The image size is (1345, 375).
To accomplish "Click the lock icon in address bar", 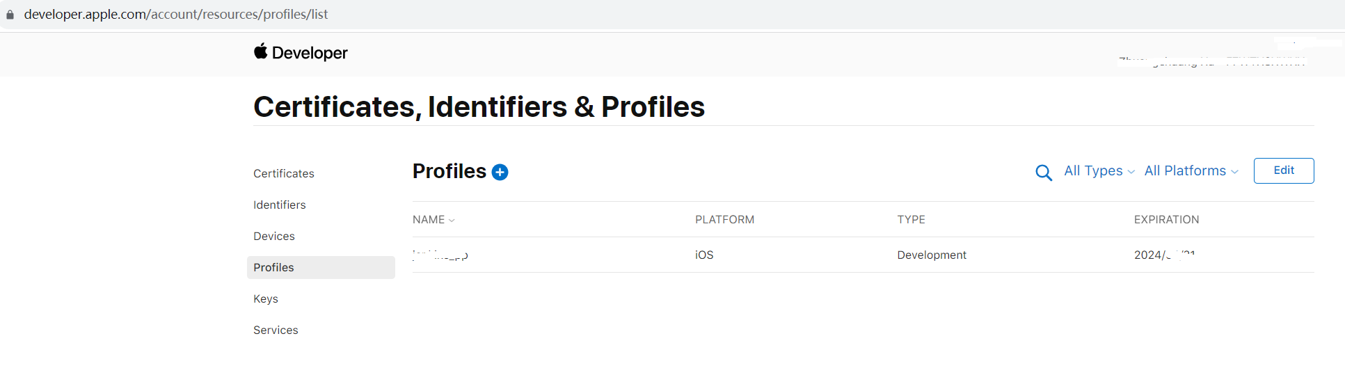I will point(10,15).
